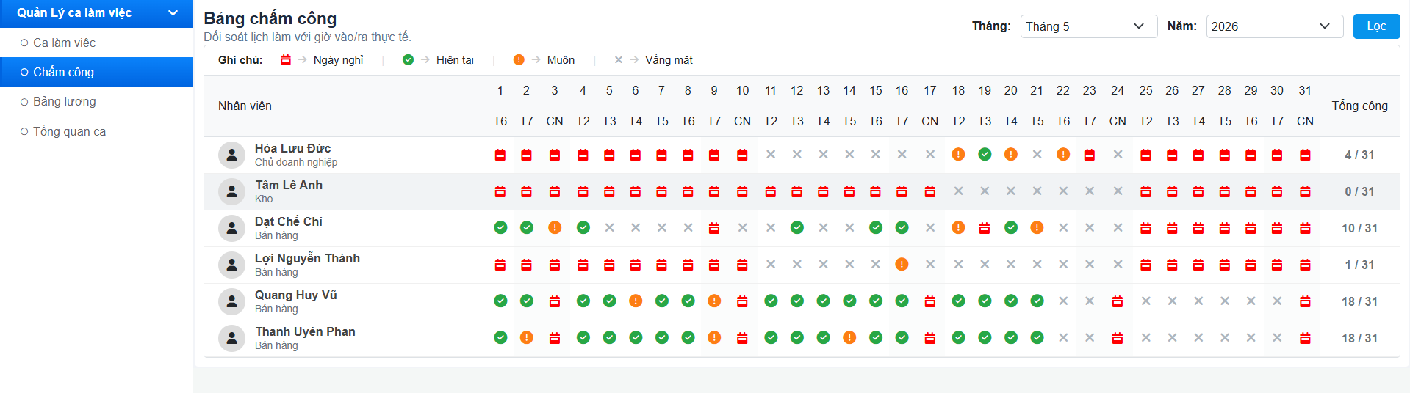Click the Lọc filter button

tap(1376, 26)
